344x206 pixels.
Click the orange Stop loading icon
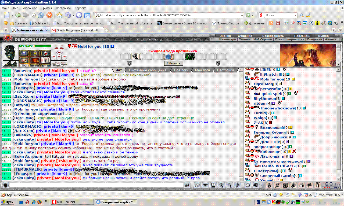(49, 15)
